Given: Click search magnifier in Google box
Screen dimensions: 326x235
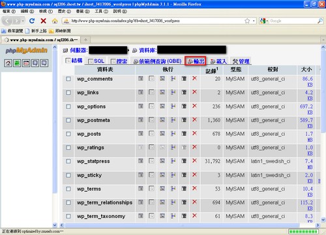Looking at the screenshot, I should [x=319, y=21].
